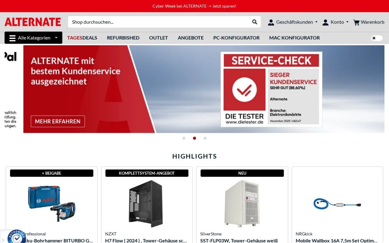This screenshot has width=389, height=243.
Task: Open the ANGEBOTE menu item
Action: [191, 38]
